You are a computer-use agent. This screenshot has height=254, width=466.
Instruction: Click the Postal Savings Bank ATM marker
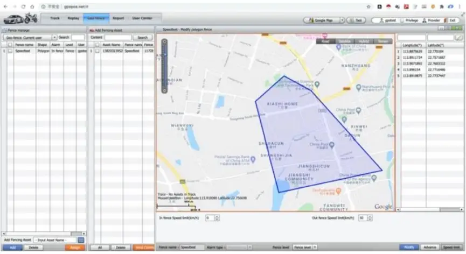253,159
